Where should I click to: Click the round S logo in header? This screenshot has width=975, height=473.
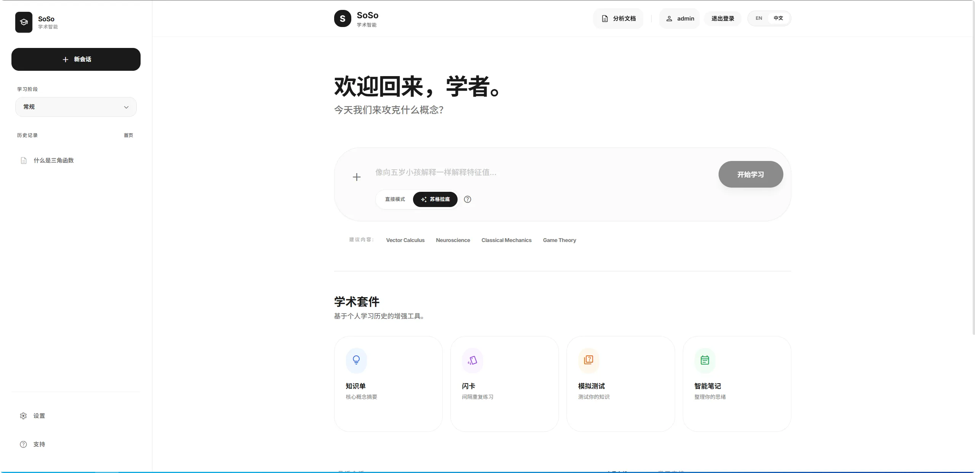(343, 19)
